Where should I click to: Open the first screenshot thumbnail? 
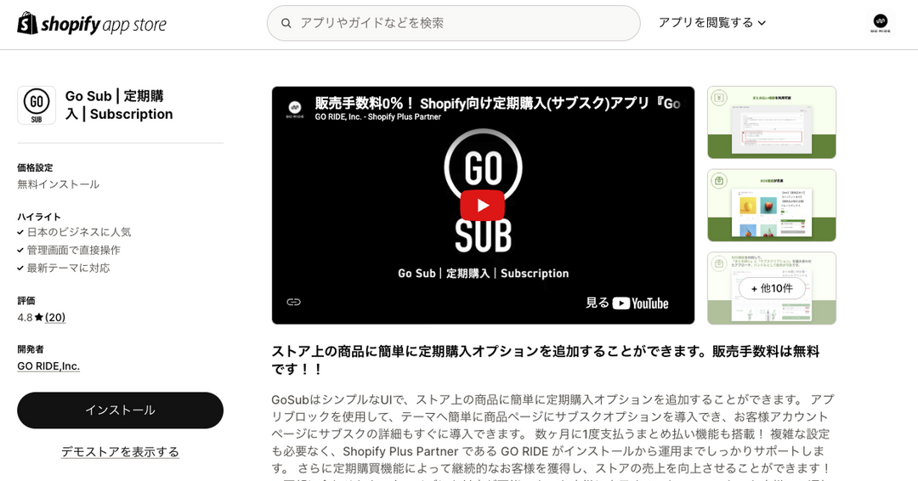coord(772,122)
